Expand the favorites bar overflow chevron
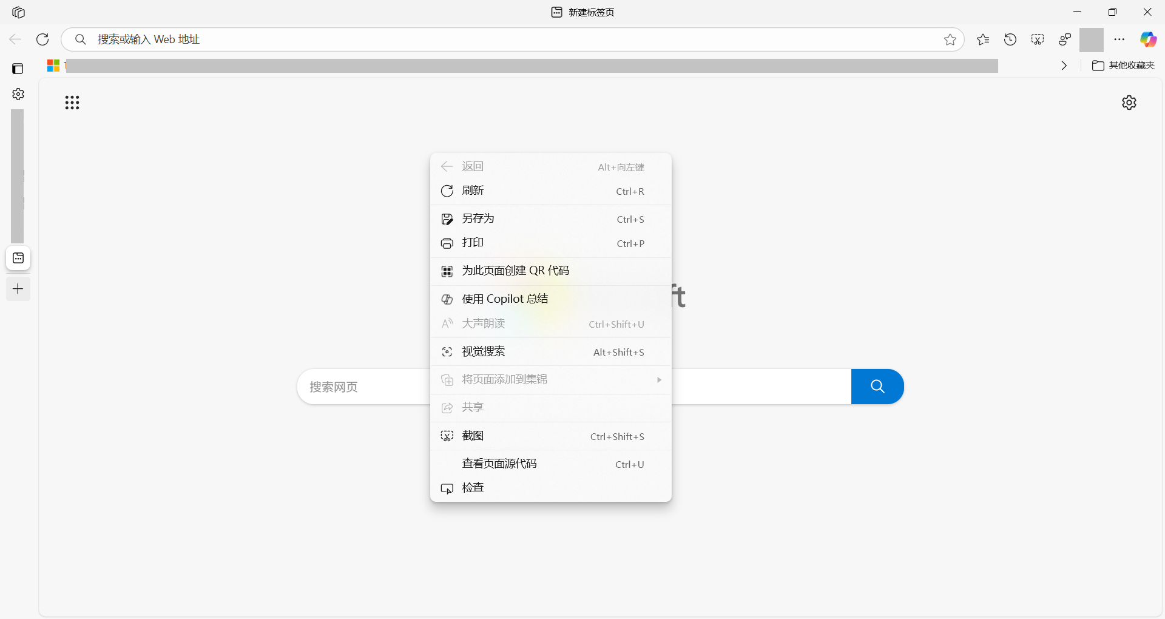 [x=1064, y=66]
